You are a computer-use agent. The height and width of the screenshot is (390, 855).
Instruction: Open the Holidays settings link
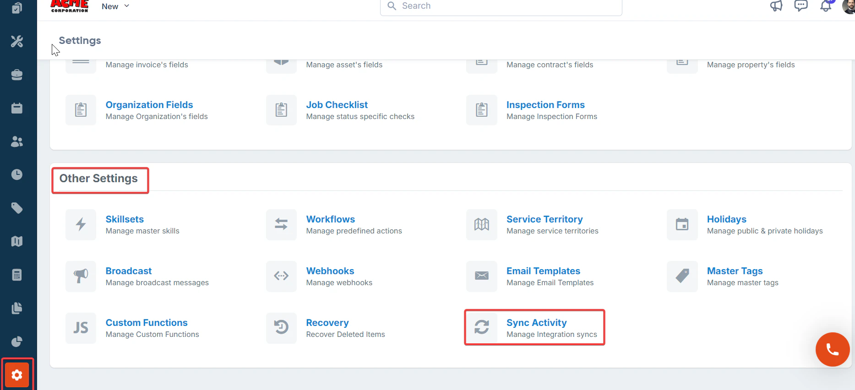(727, 219)
